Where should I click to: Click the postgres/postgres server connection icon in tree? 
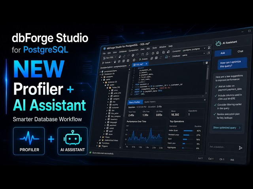(x=102, y=72)
